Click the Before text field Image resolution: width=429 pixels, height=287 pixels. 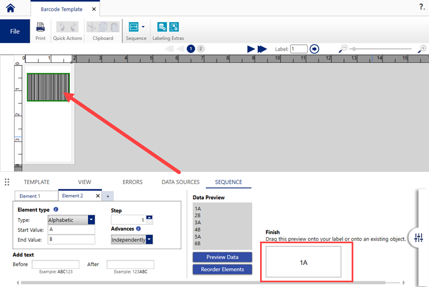click(x=56, y=264)
